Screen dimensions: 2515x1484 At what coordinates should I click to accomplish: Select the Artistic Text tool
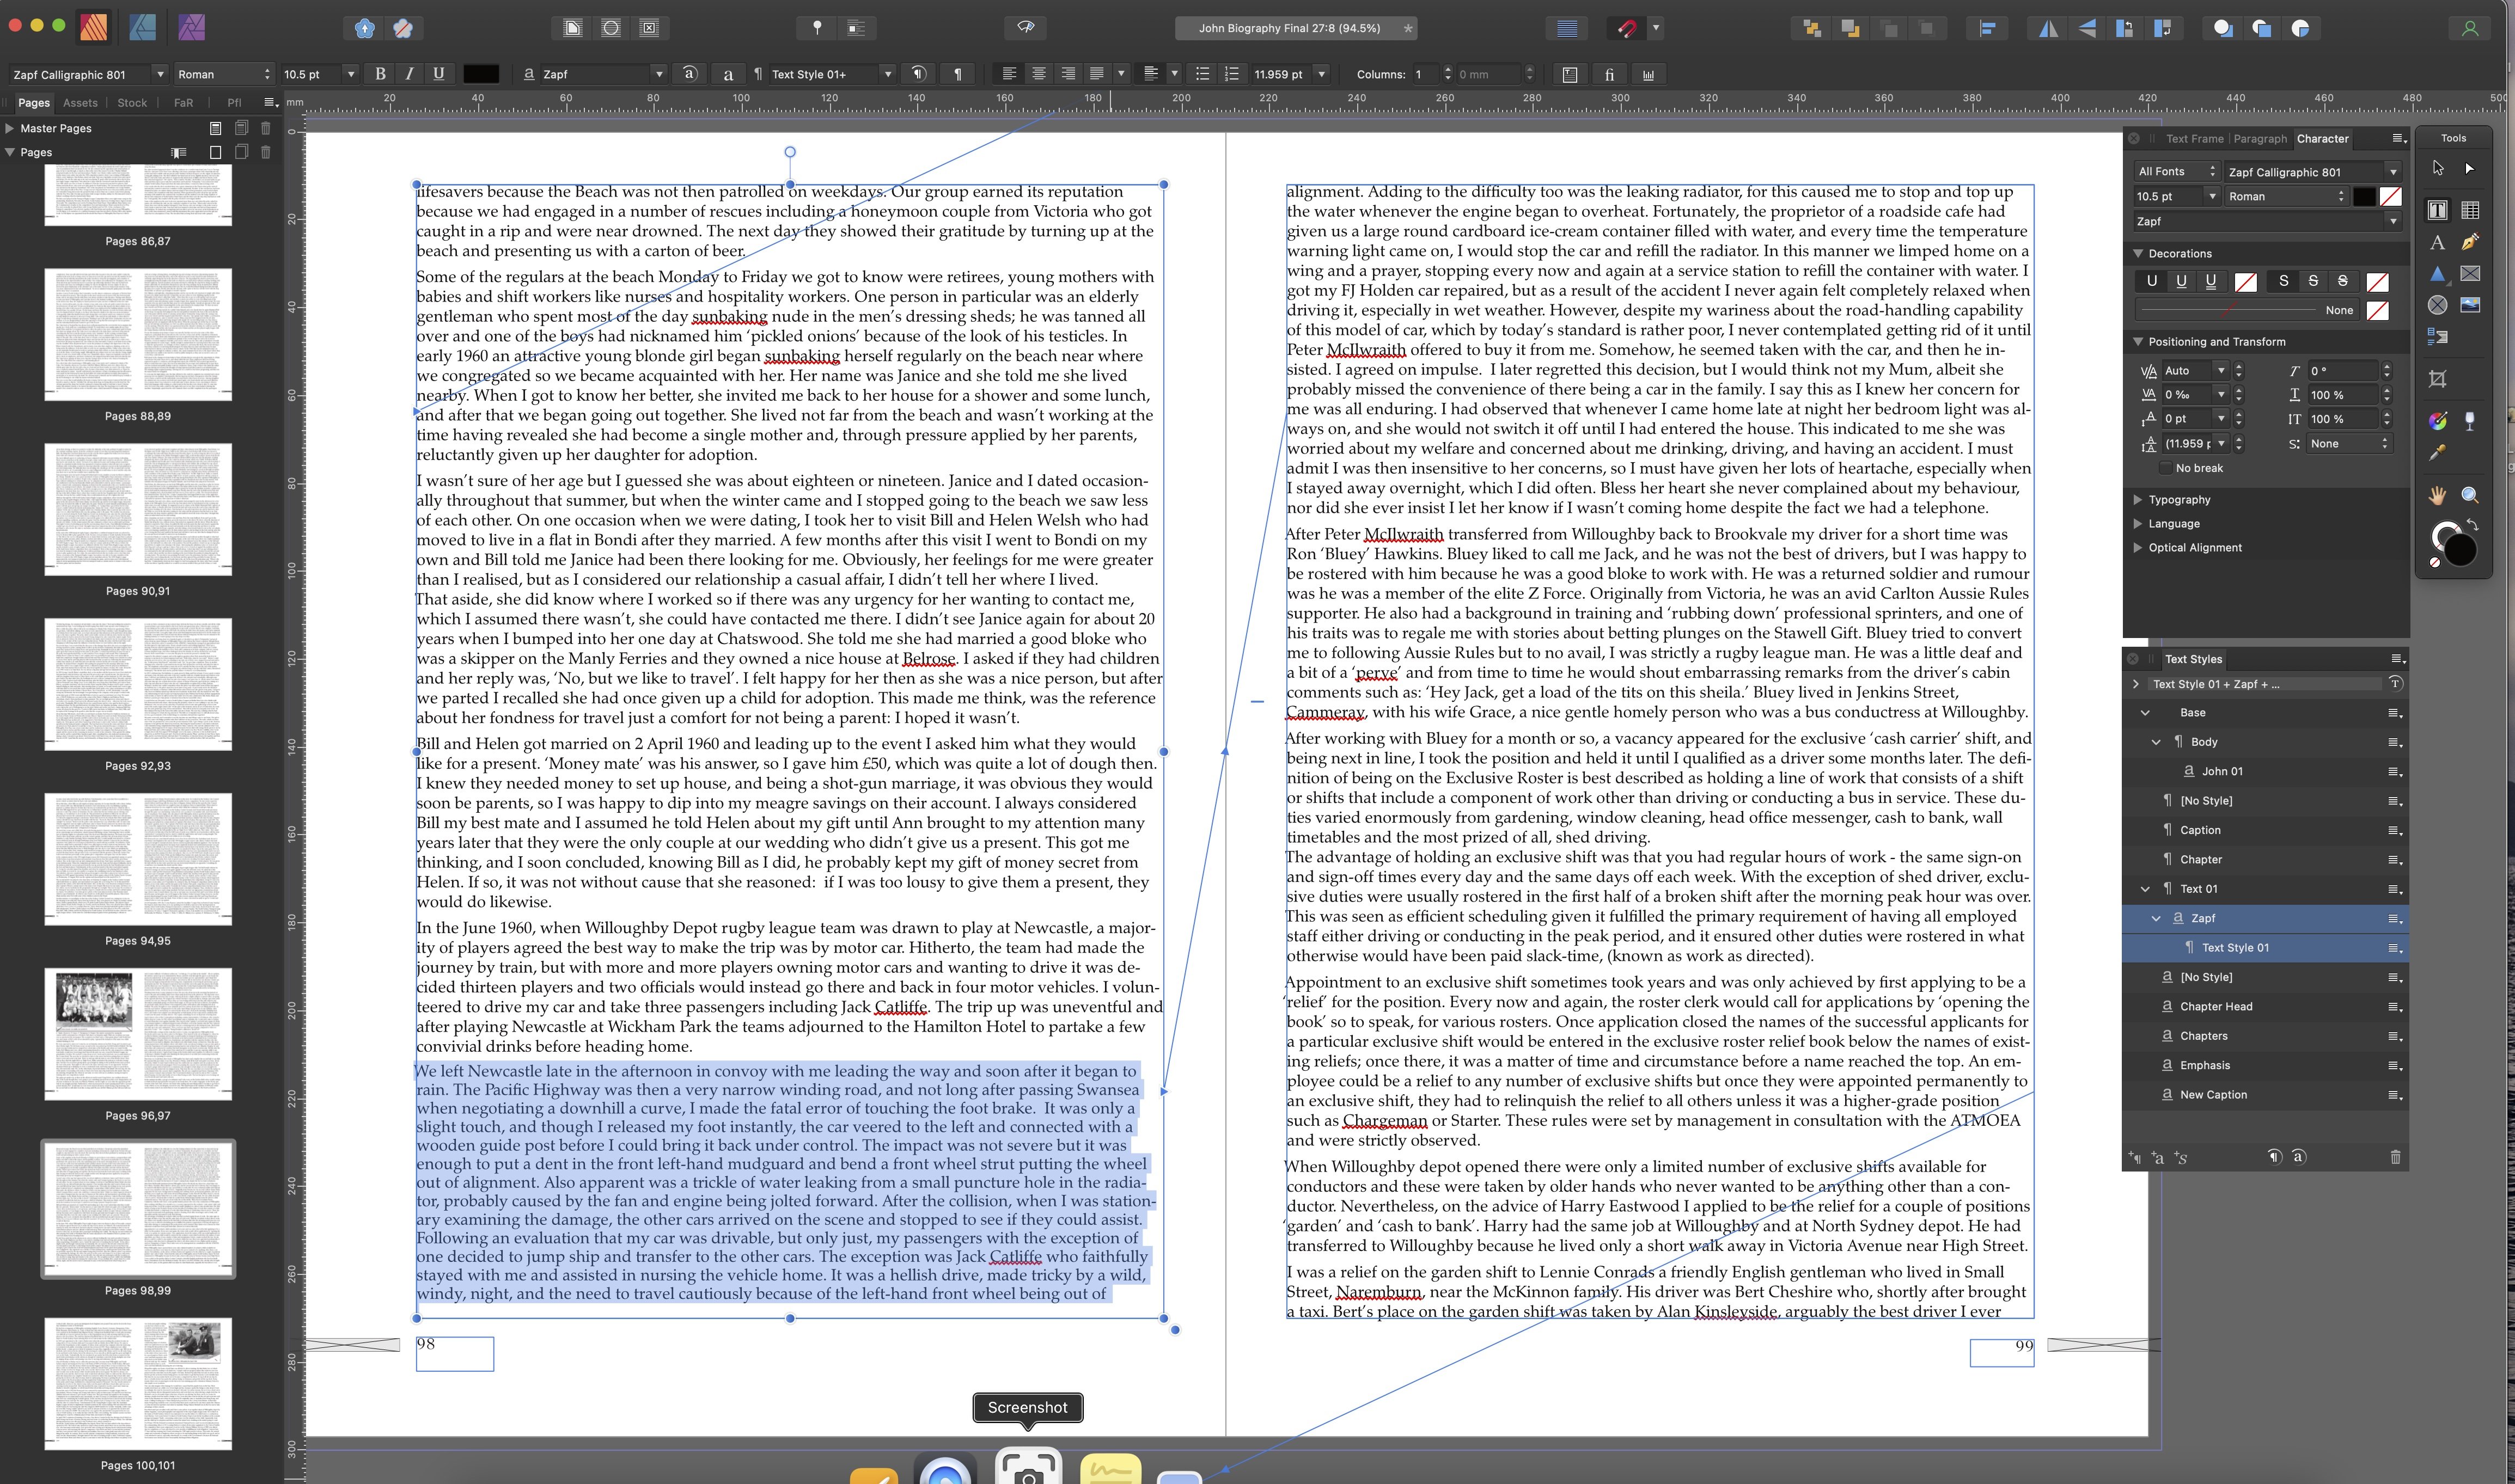tap(2437, 242)
